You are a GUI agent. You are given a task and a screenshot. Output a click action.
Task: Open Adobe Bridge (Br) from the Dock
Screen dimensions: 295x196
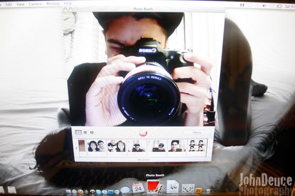(x=199, y=190)
